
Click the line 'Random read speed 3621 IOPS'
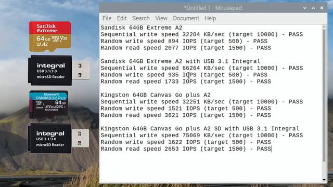pyautogui.click(x=186, y=115)
